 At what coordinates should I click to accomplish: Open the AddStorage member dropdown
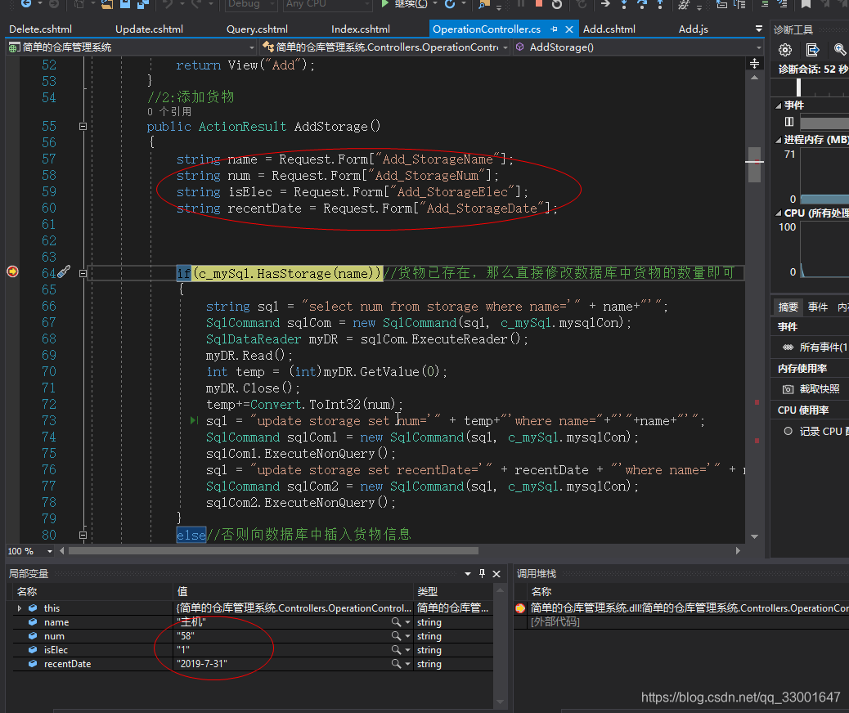coord(758,47)
